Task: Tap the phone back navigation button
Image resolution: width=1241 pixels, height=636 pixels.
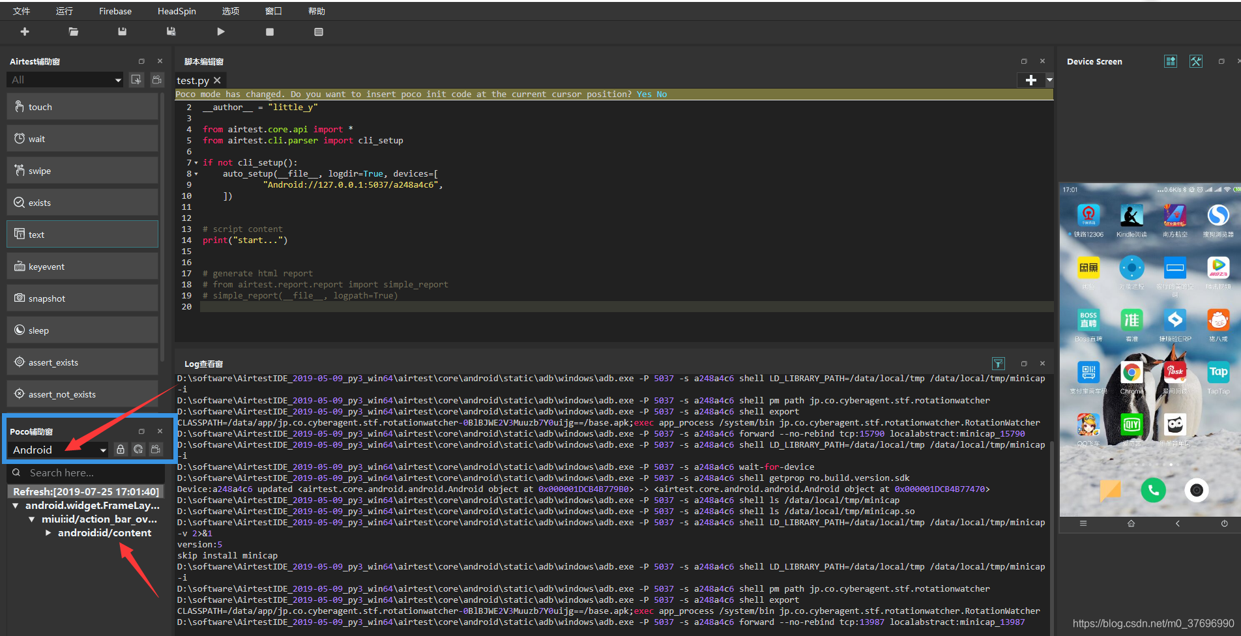Action: click(x=1178, y=523)
